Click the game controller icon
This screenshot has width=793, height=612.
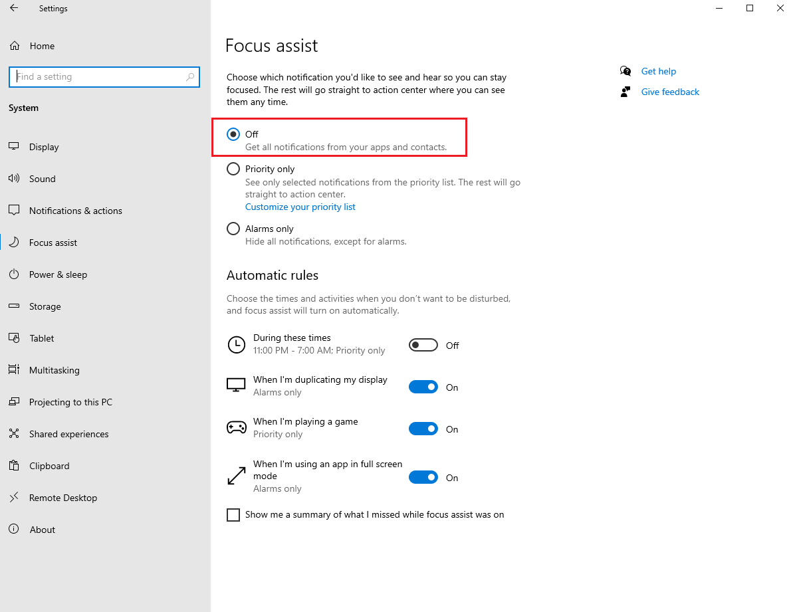coord(236,427)
